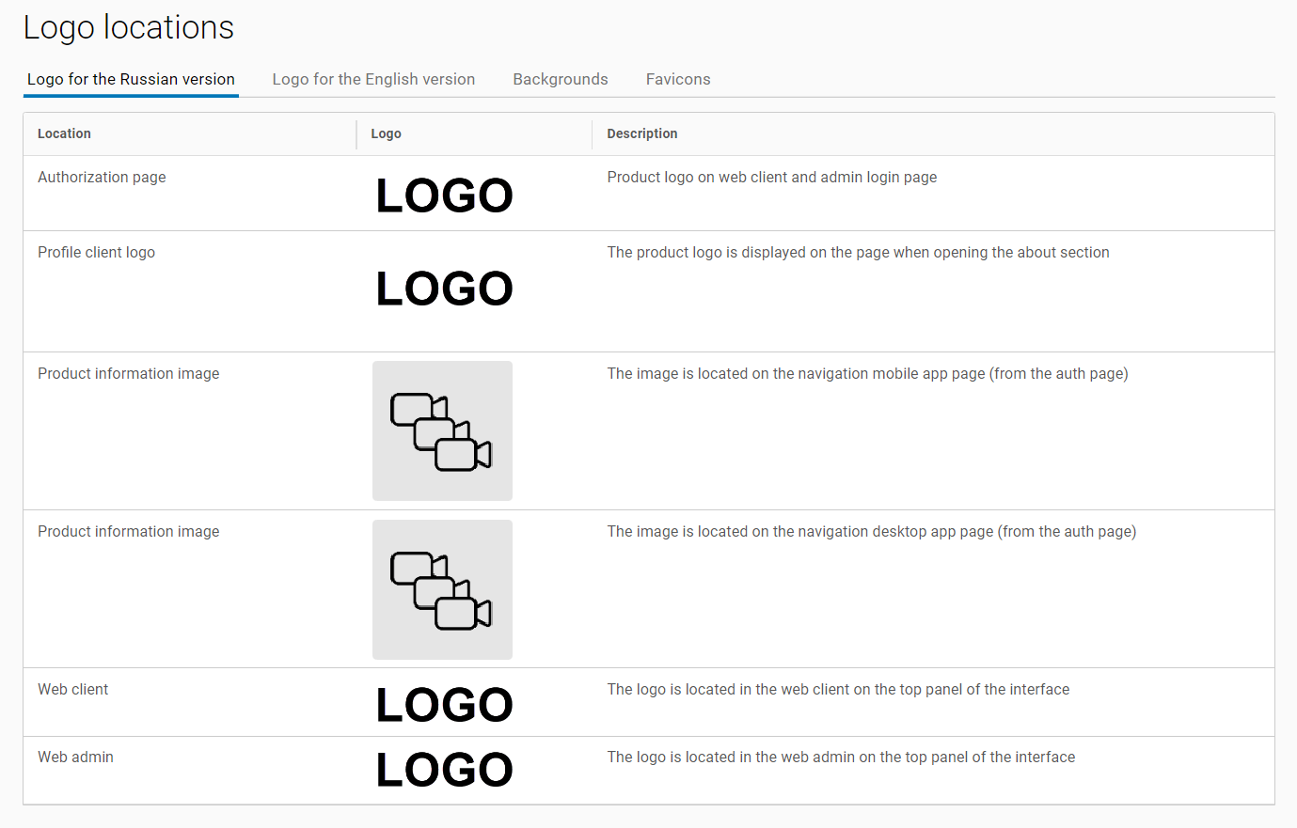Click the web admin top panel description
Image resolution: width=1297 pixels, height=828 pixels.
(x=840, y=757)
